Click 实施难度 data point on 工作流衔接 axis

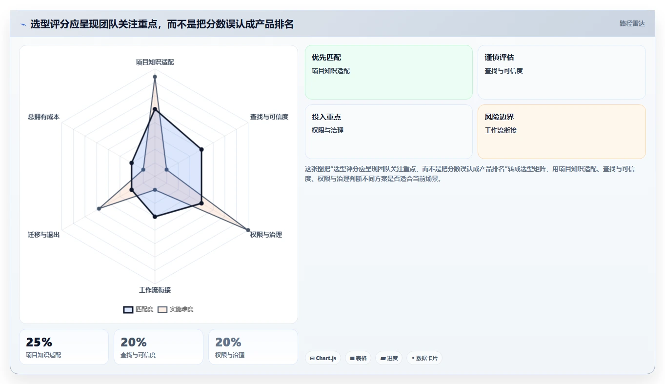(155, 189)
